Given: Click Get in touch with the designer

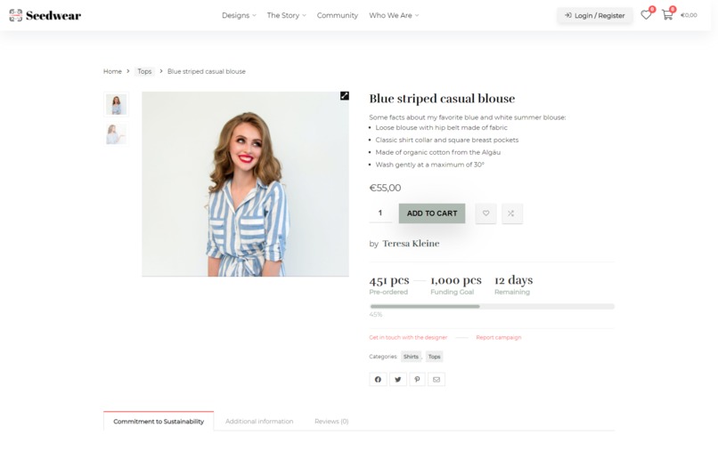Looking at the screenshot, I should tap(408, 337).
